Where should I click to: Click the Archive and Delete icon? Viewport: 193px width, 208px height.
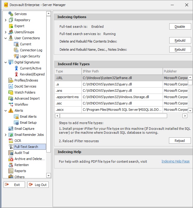click(11, 159)
